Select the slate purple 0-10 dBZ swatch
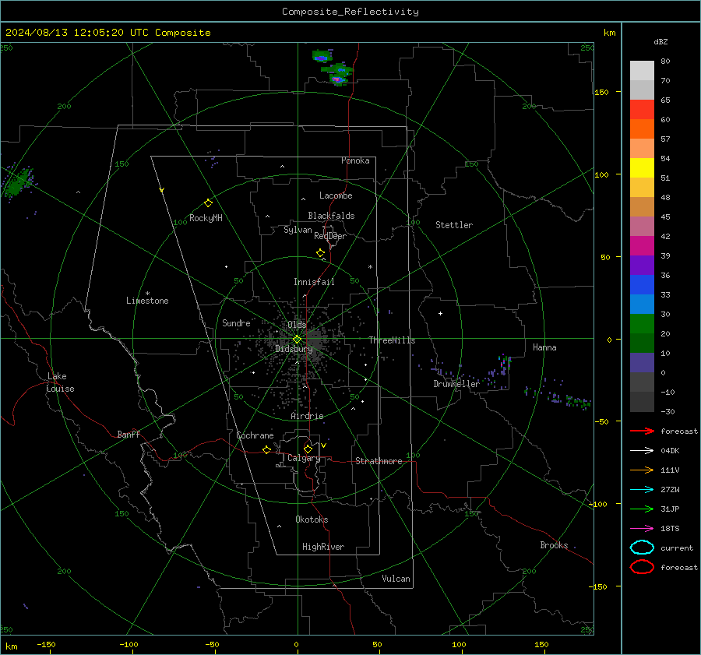The width and height of the screenshot is (701, 655). (x=642, y=363)
